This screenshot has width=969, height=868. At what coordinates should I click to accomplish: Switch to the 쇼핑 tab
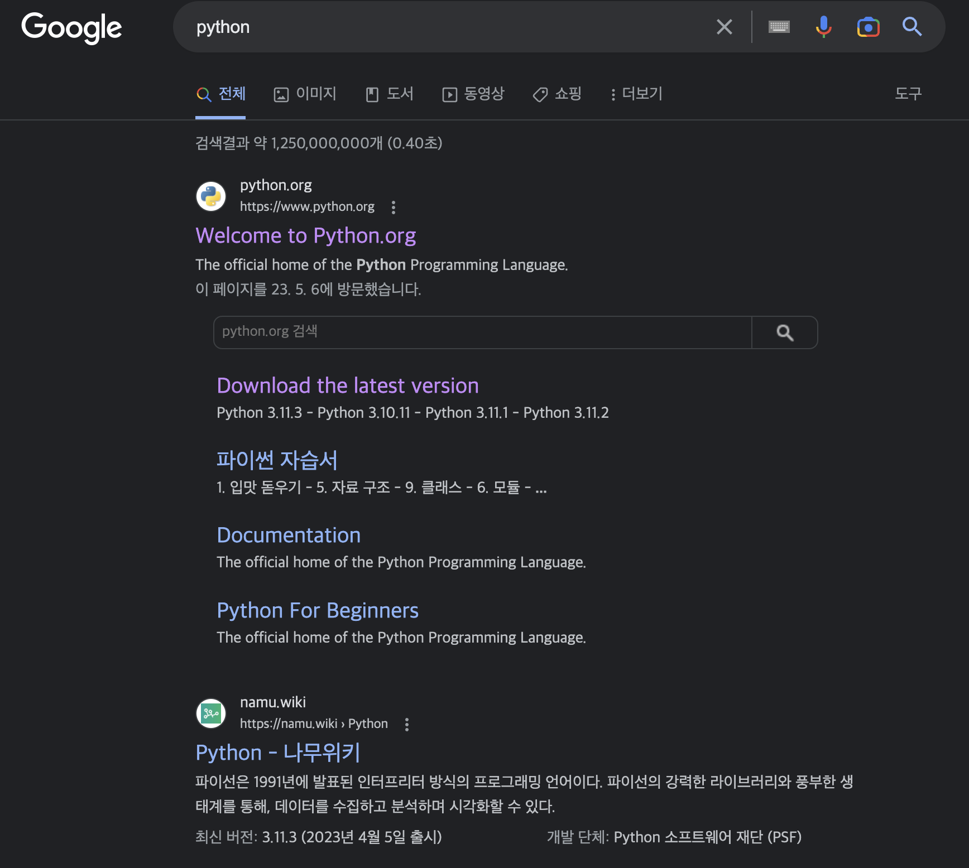(x=558, y=94)
